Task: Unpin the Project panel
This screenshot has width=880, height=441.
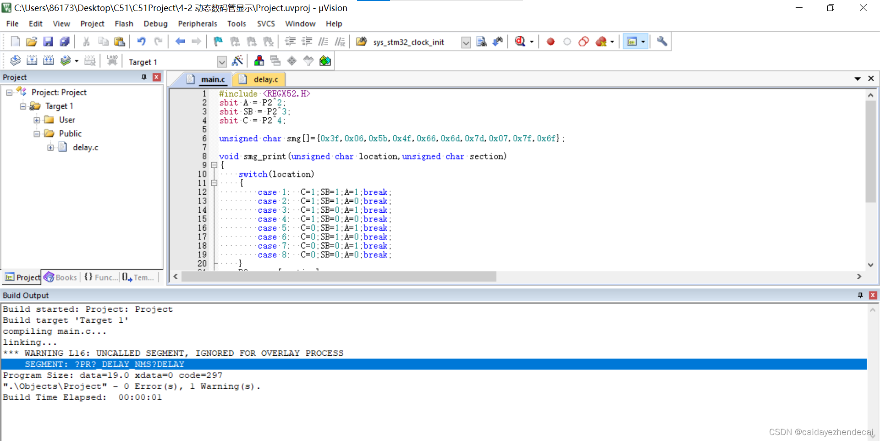Action: (x=143, y=77)
